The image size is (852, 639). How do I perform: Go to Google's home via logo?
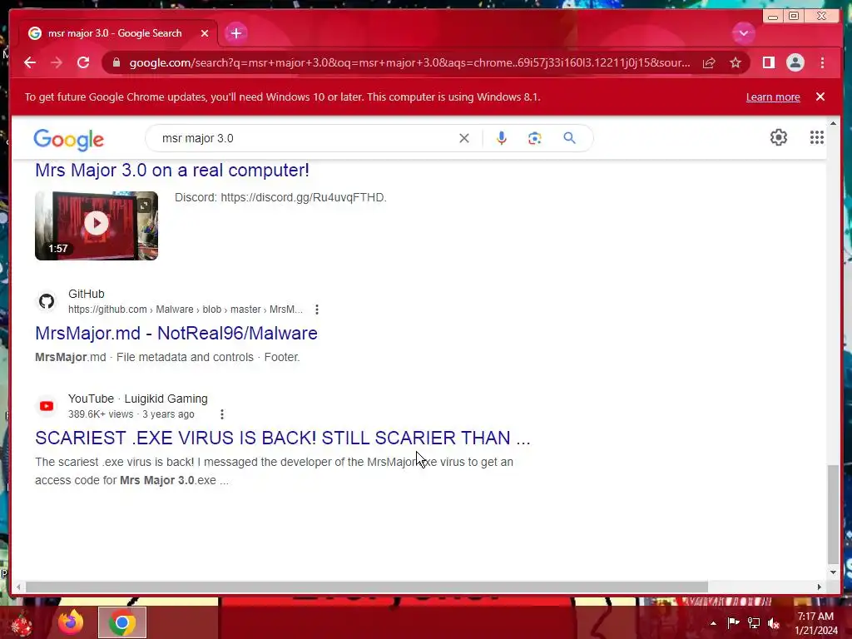(68, 139)
